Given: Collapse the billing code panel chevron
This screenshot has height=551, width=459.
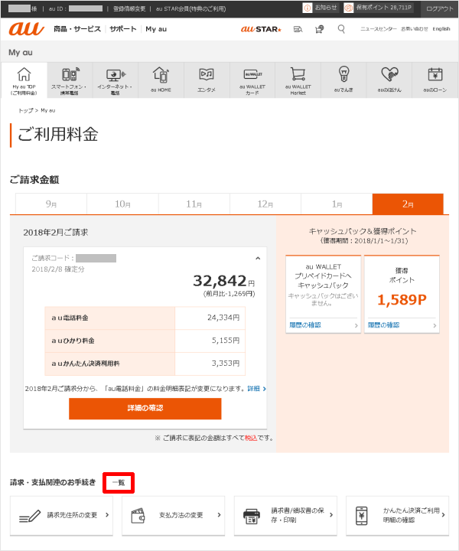Looking at the screenshot, I should (257, 259).
